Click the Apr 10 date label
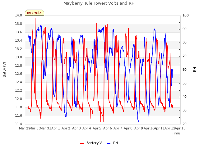 [x=149, y=128]
